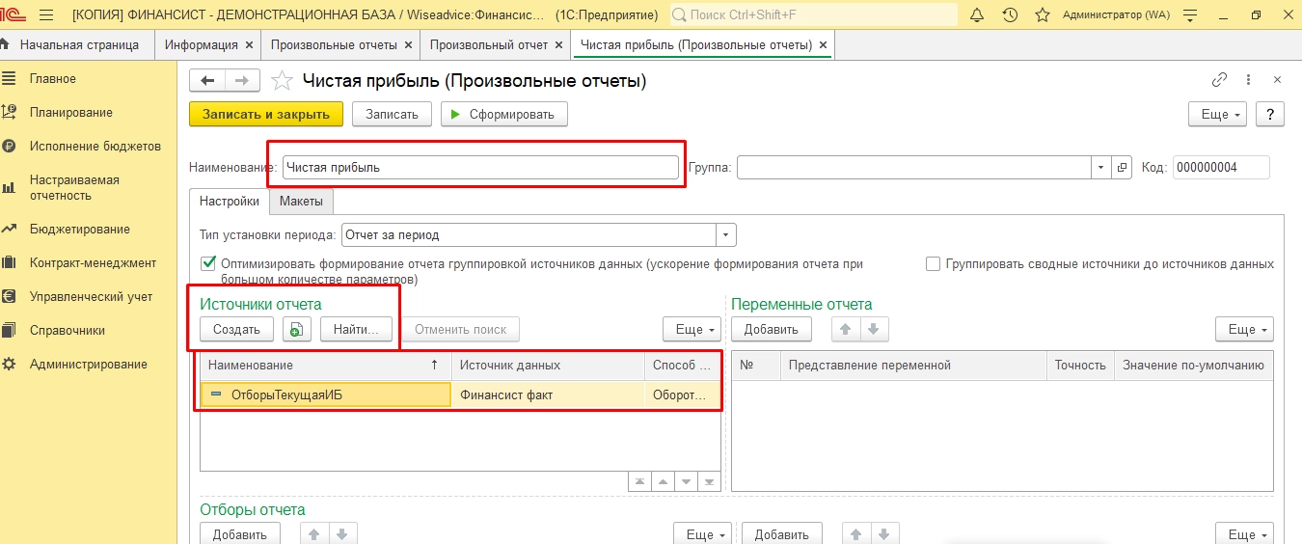The width and height of the screenshot is (1302, 544).
Task: Go back with left arrow button
Action: [207, 81]
